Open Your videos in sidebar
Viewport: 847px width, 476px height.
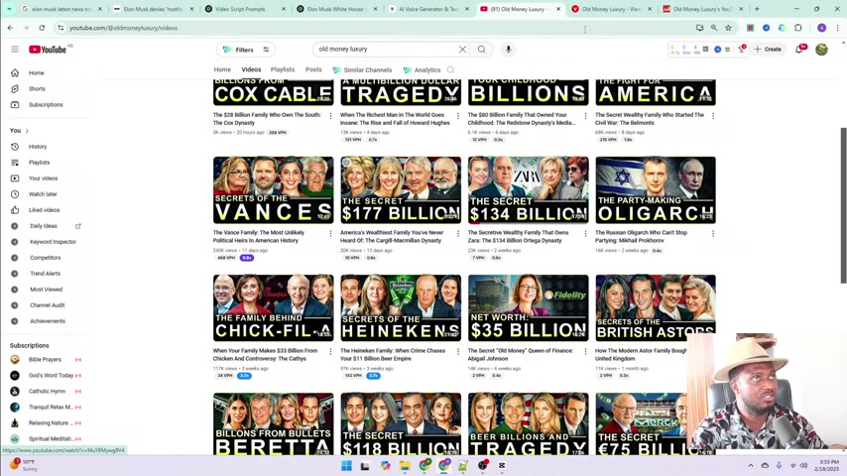[43, 178]
